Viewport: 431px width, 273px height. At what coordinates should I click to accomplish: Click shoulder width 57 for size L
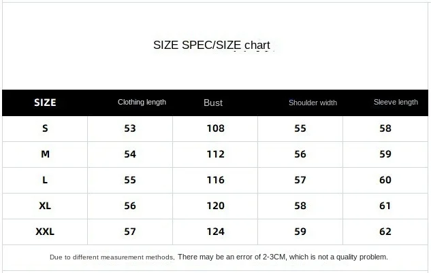(x=300, y=180)
